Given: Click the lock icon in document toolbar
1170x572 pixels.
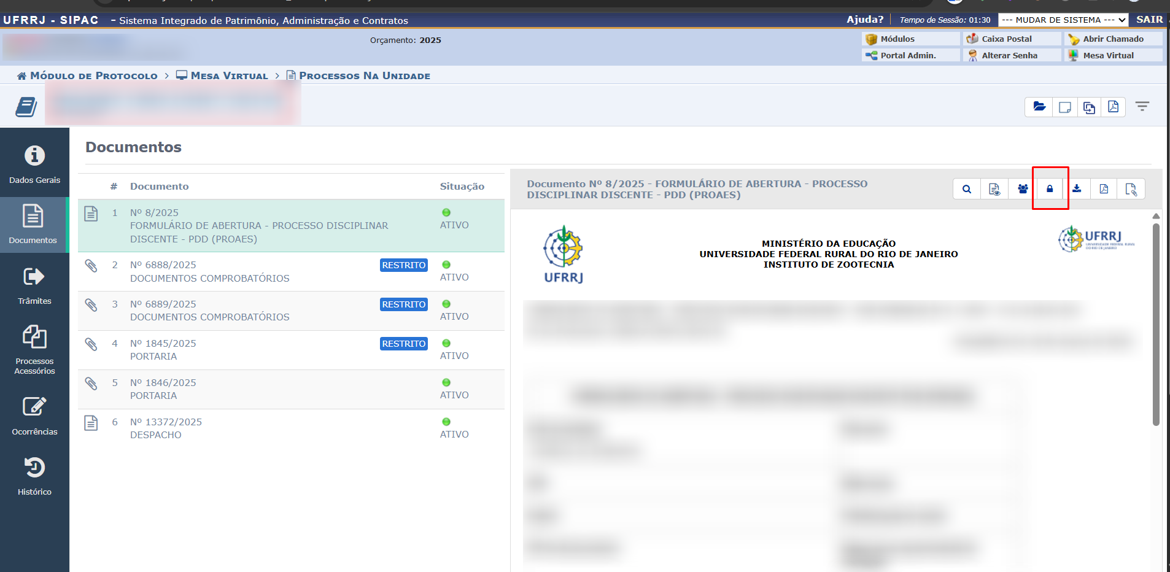Looking at the screenshot, I should click(x=1050, y=189).
